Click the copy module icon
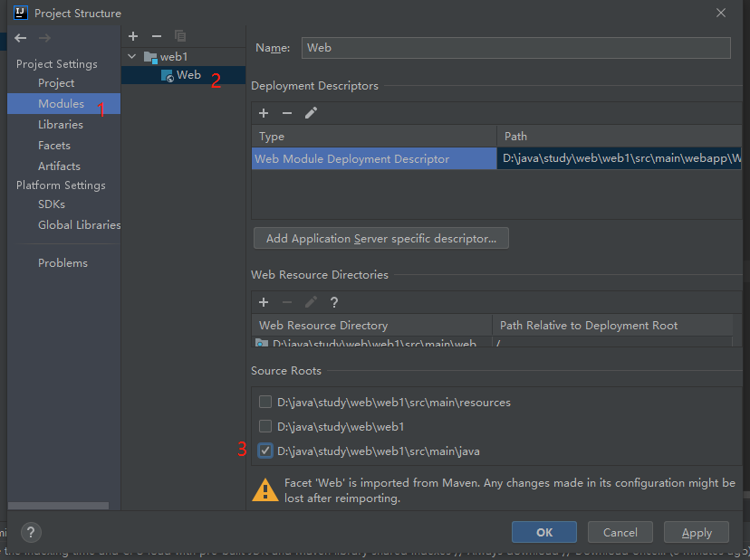 click(x=180, y=36)
